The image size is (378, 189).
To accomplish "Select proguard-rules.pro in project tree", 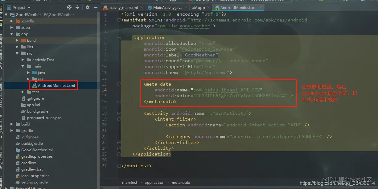I will point(44,118).
